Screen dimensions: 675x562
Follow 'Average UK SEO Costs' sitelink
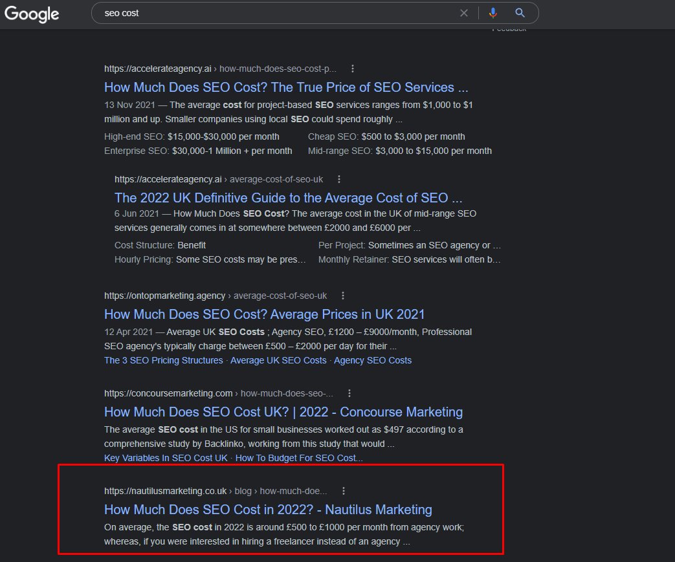click(278, 361)
